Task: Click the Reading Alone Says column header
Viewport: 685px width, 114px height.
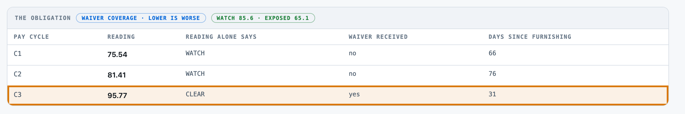Action: pyautogui.click(x=221, y=37)
